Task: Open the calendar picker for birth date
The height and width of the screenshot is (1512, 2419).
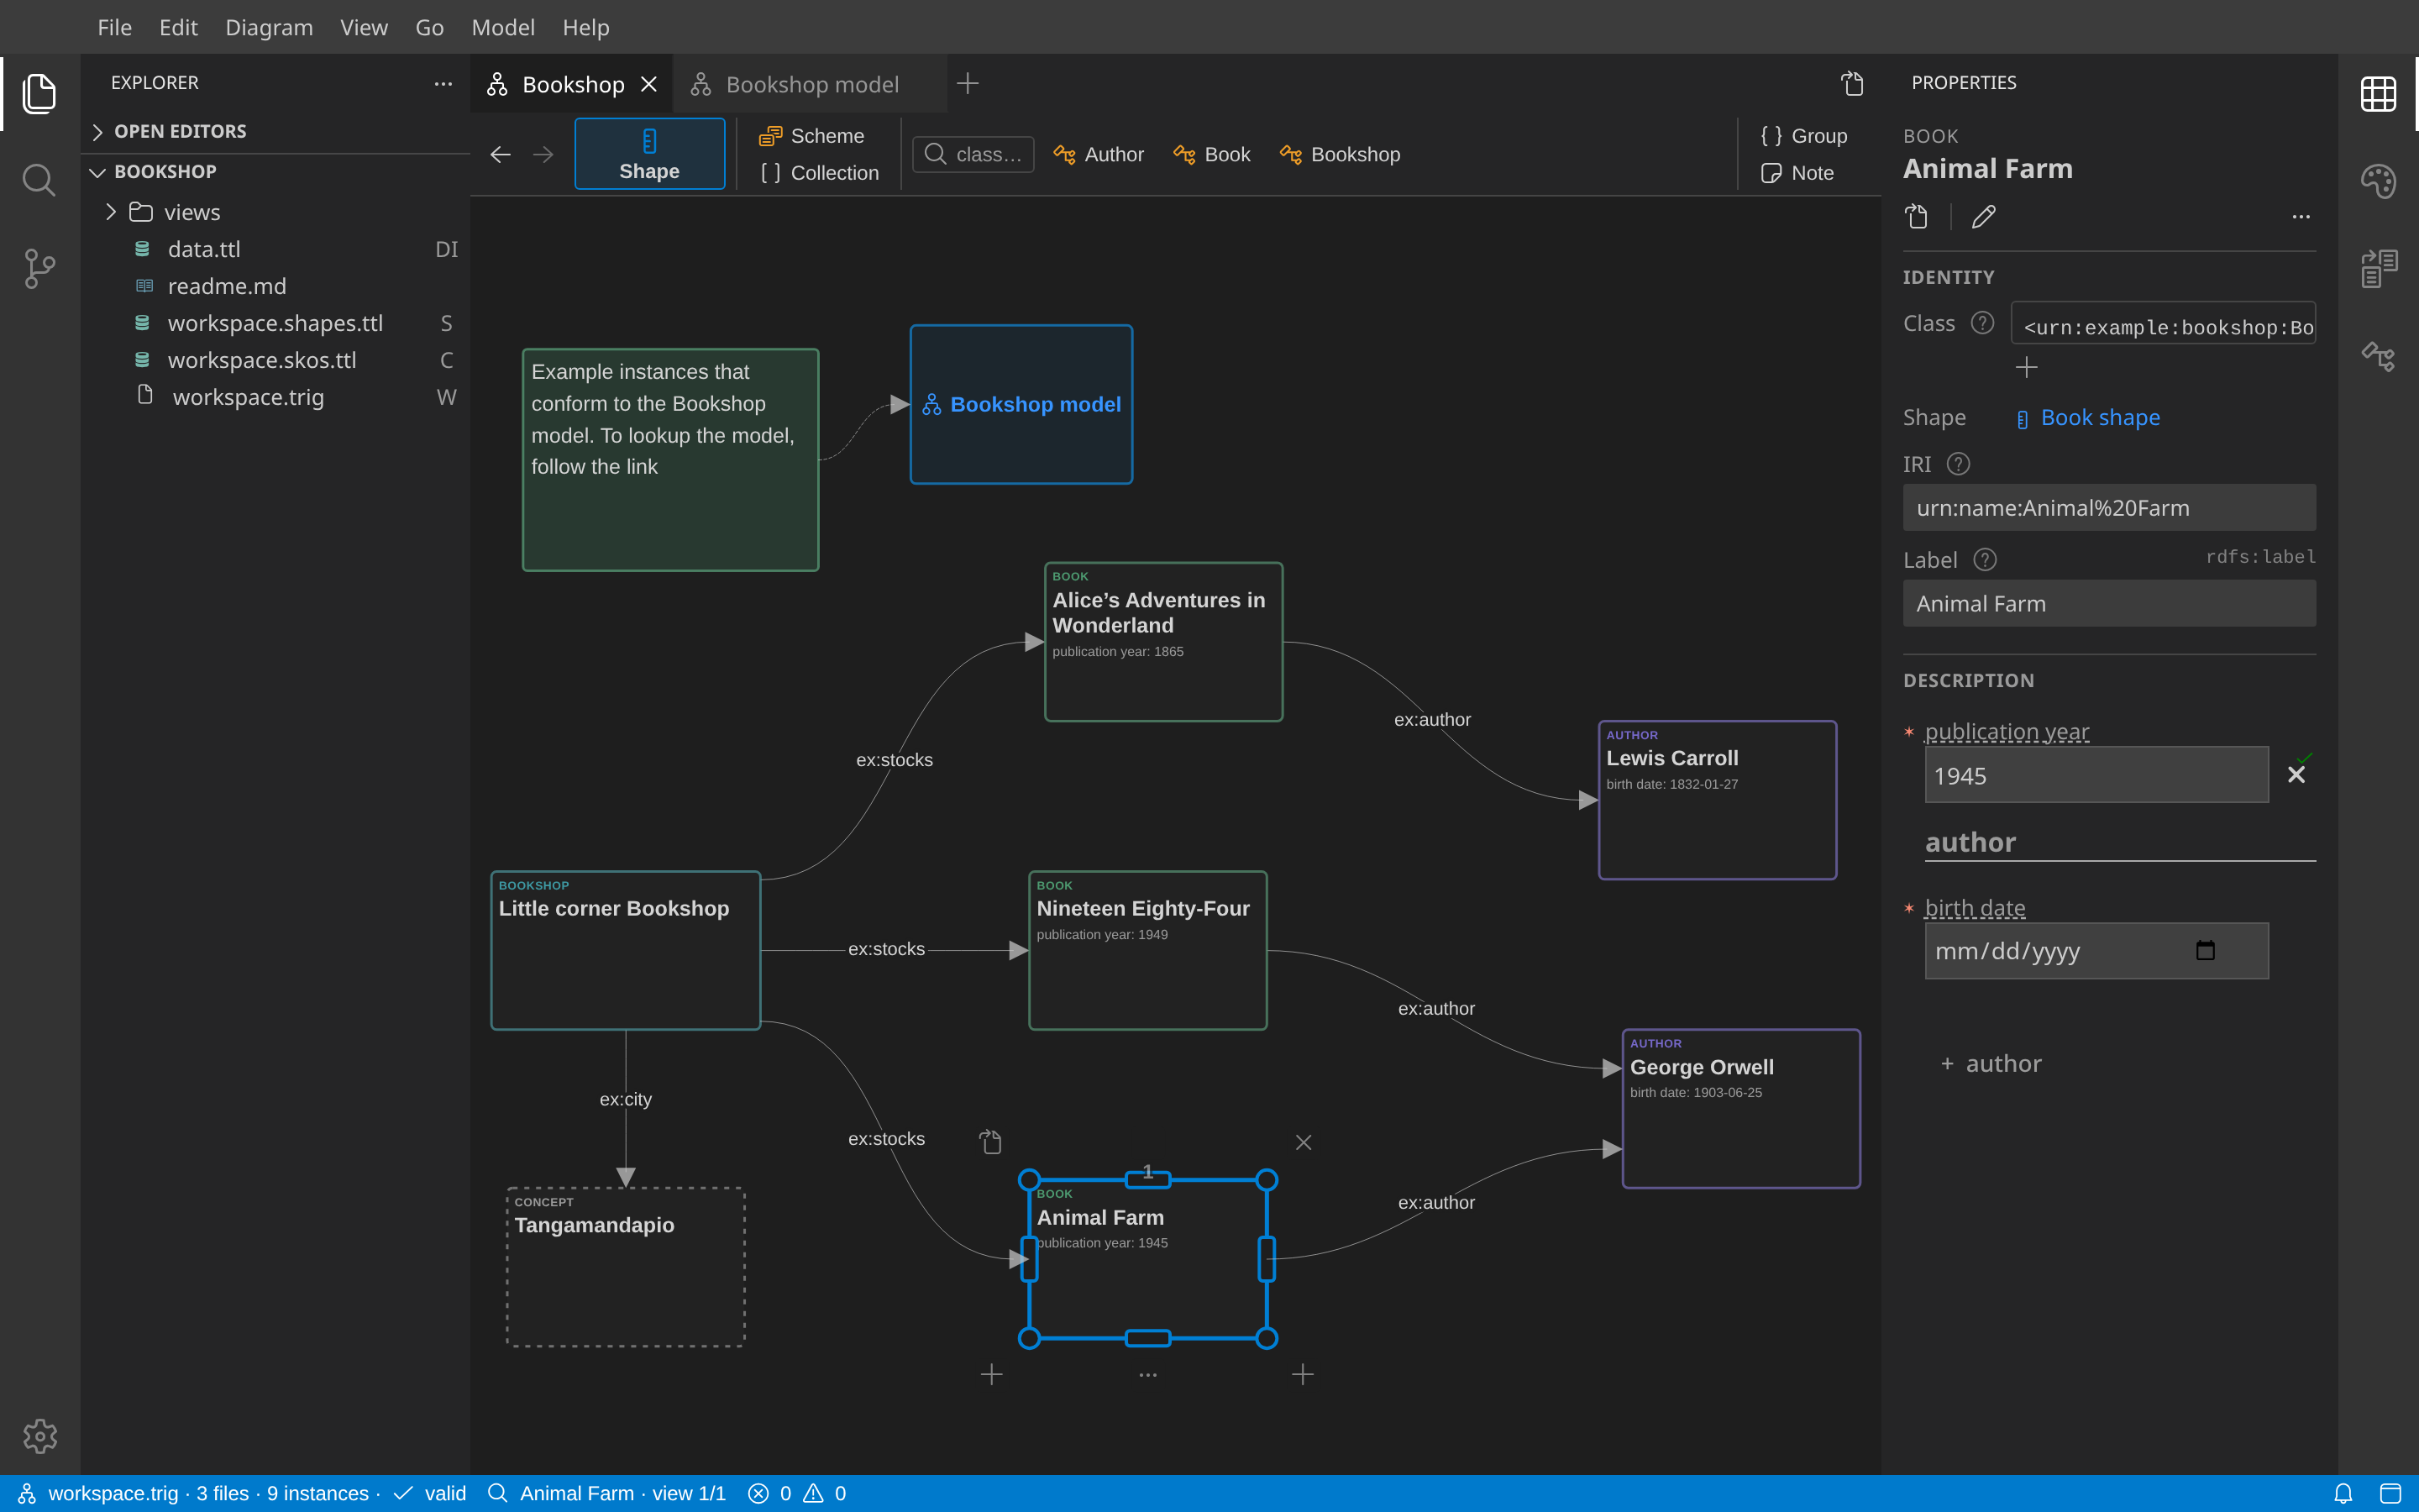Action: (2205, 950)
